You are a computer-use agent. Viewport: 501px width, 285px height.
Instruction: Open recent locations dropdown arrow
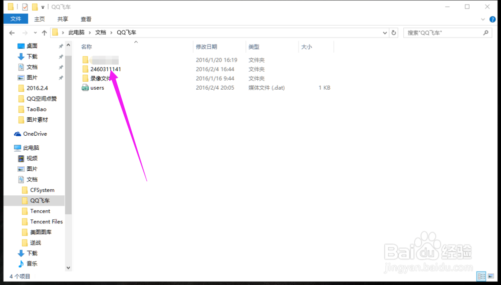pos(35,33)
